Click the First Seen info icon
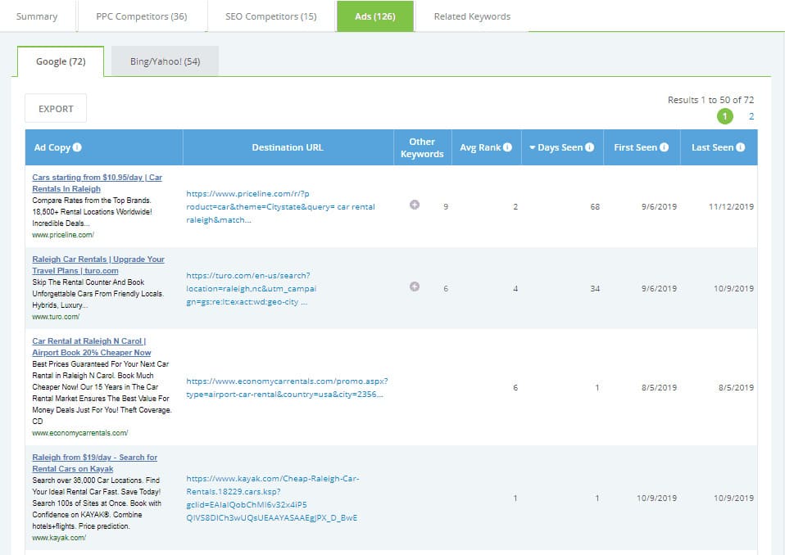 pyautogui.click(x=664, y=147)
